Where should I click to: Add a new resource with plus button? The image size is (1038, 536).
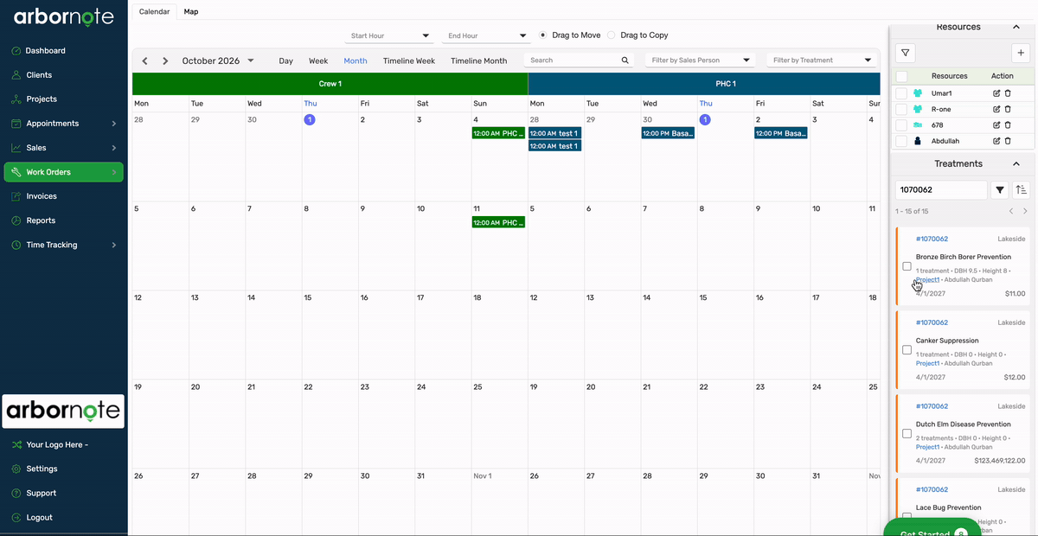pyautogui.click(x=1021, y=53)
